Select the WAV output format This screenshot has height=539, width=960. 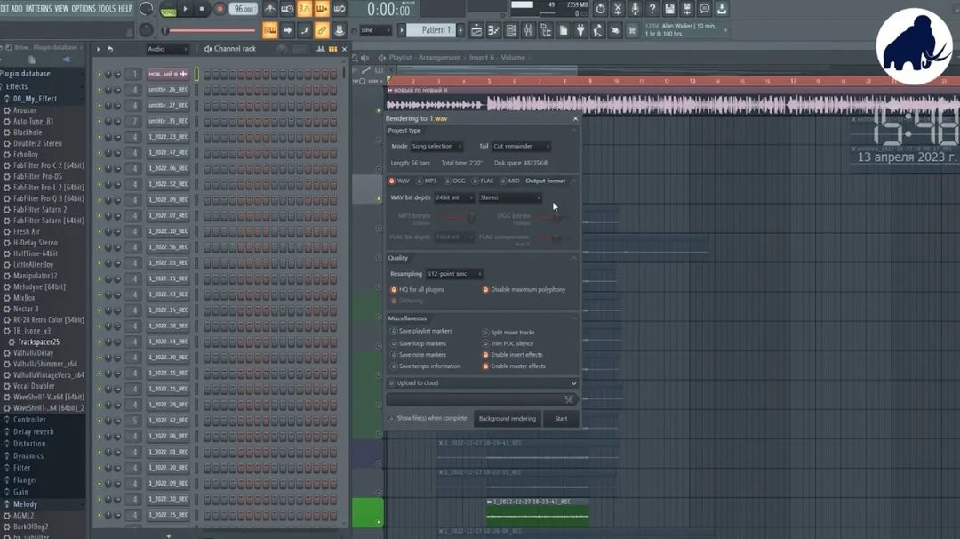click(398, 181)
